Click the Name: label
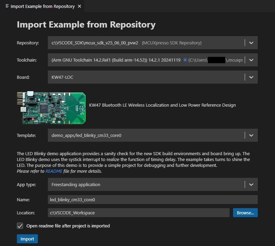The image size is (275, 246). point(23,200)
